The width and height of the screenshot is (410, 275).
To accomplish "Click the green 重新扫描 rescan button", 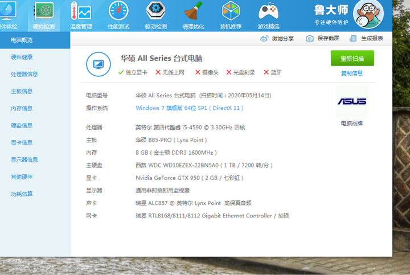I will coord(352,58).
